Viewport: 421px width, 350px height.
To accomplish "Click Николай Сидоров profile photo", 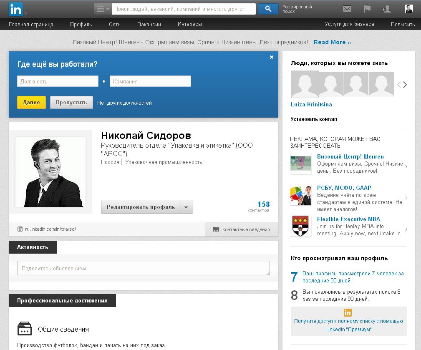I will click(x=50, y=172).
